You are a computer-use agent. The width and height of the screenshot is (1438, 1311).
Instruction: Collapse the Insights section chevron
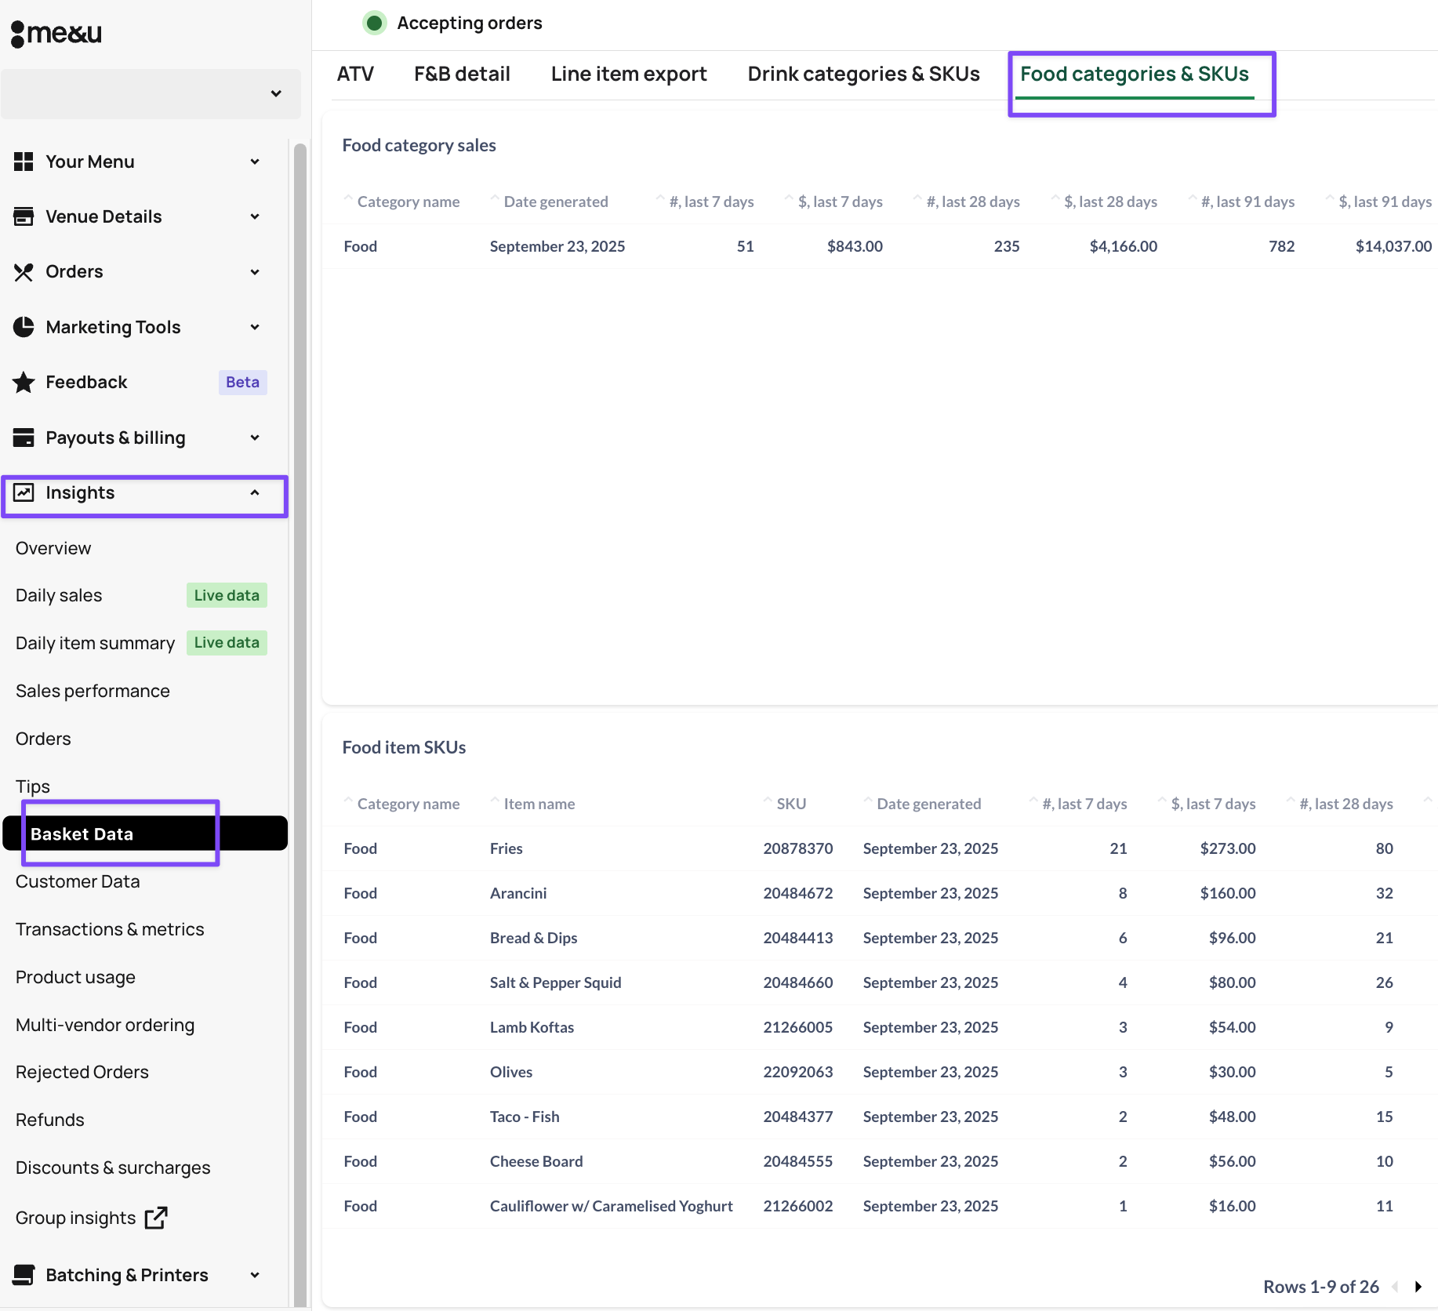click(255, 492)
